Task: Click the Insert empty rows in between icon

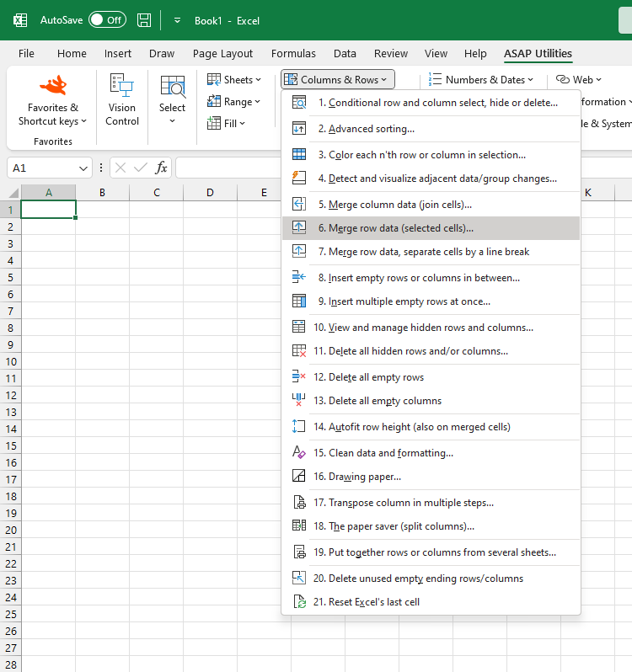Action: (x=299, y=278)
